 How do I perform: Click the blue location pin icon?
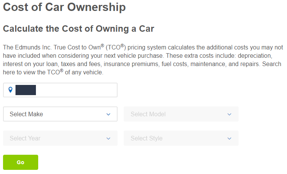(x=11, y=90)
